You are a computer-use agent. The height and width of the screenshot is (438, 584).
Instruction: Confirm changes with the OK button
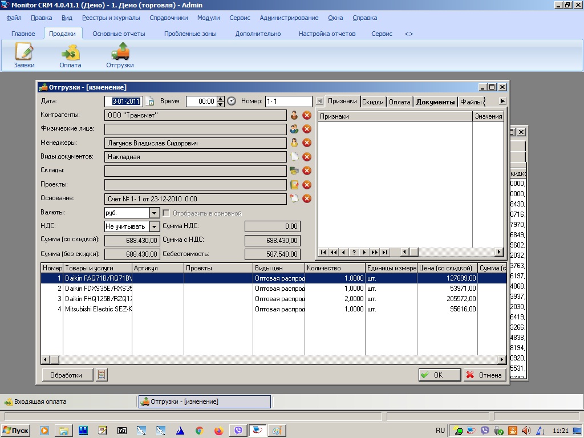pos(439,375)
